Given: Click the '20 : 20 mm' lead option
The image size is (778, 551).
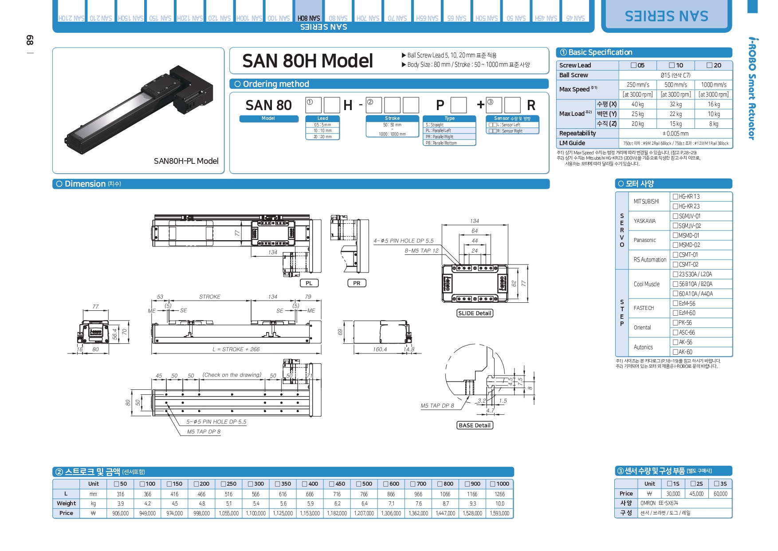Looking at the screenshot, I should click(322, 137).
